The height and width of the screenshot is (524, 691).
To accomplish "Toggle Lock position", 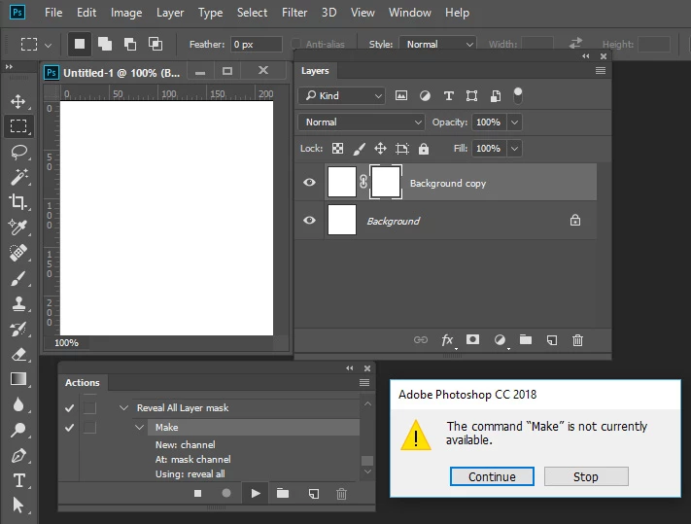I will pos(380,149).
